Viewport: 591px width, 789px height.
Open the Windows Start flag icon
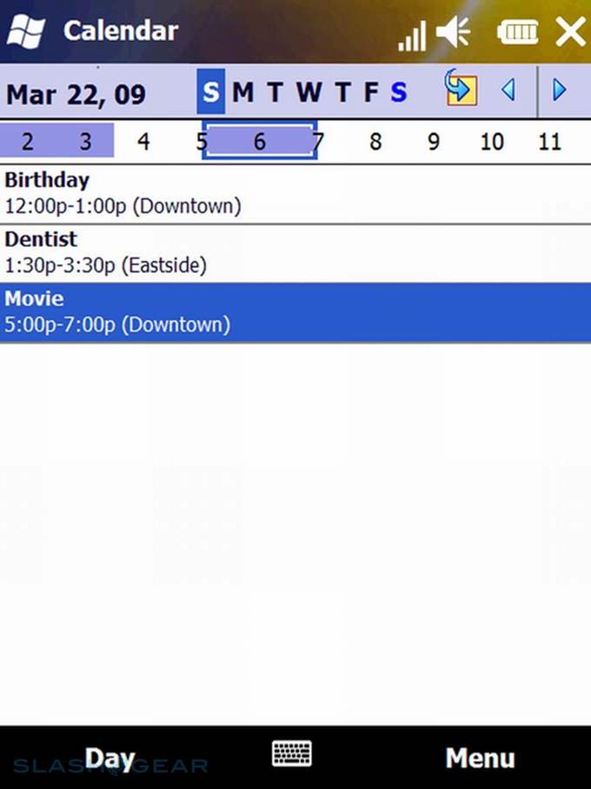[x=27, y=32]
